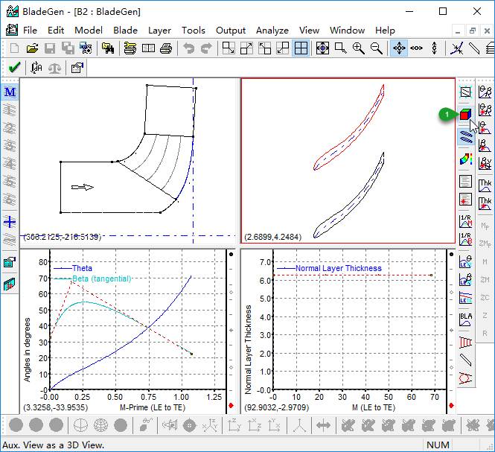Toggle the four-pane window layout button

[x=301, y=48]
